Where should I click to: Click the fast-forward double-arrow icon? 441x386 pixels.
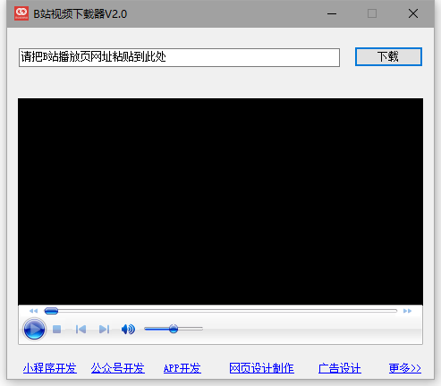[407, 311]
